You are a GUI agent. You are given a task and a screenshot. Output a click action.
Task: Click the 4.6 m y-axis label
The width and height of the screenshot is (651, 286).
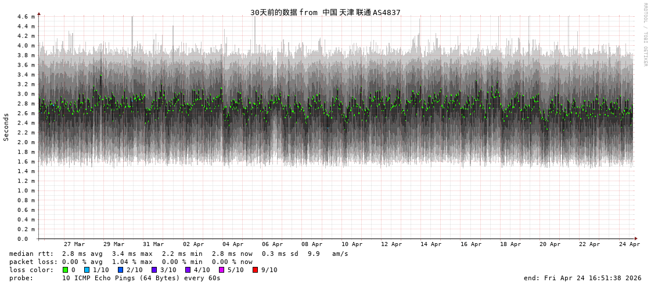pyautogui.click(x=26, y=17)
